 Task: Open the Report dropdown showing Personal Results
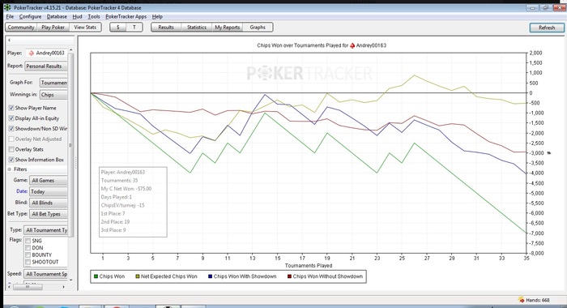click(46, 66)
